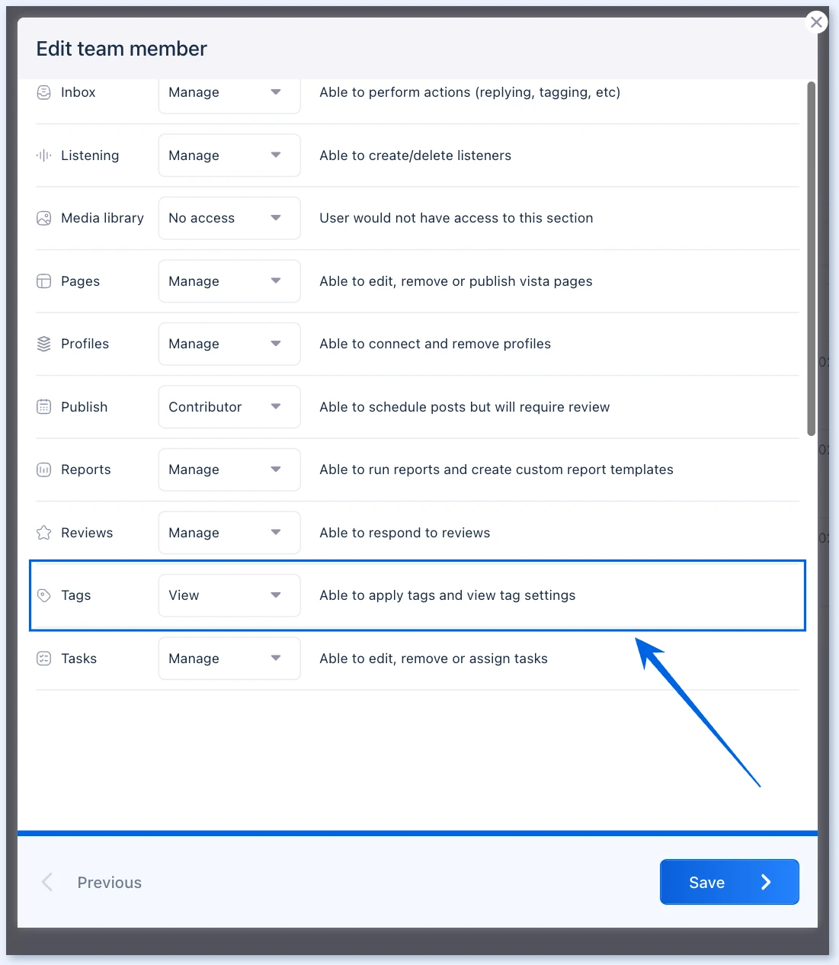This screenshot has height=965, width=839.
Task: Click 'Able to respond to reviews' text
Action: point(405,533)
